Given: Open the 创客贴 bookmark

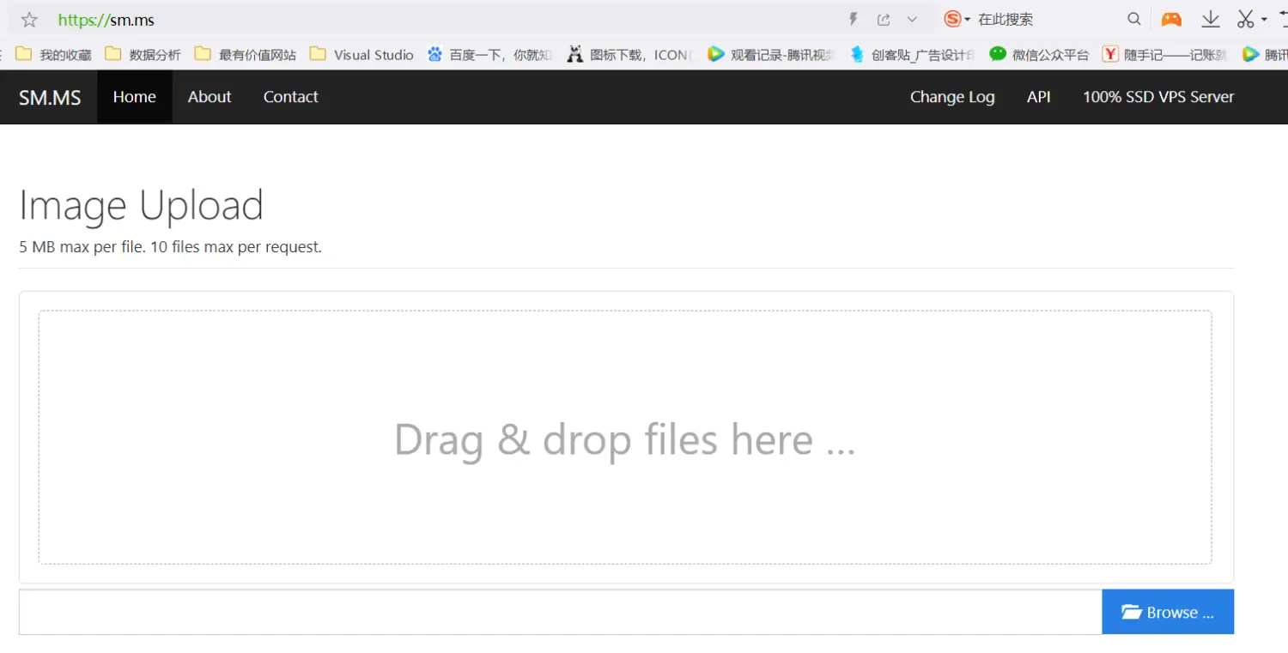Looking at the screenshot, I should click(912, 54).
